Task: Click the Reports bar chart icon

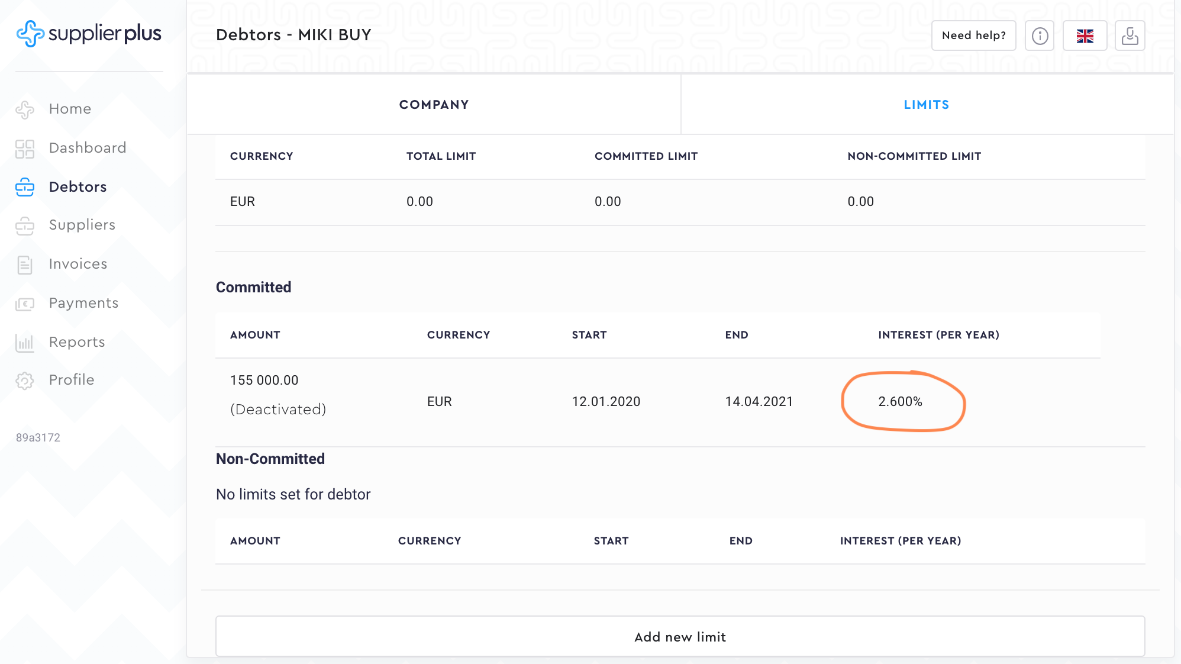Action: click(x=25, y=343)
